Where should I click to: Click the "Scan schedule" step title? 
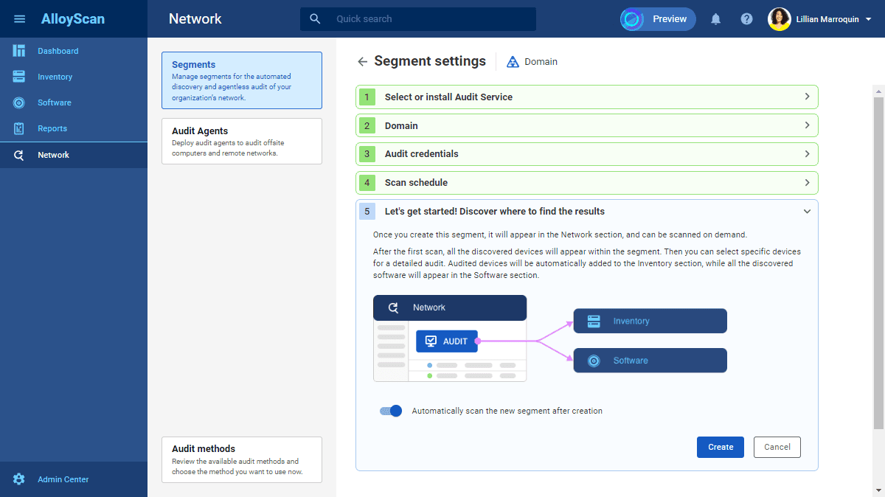coord(416,183)
